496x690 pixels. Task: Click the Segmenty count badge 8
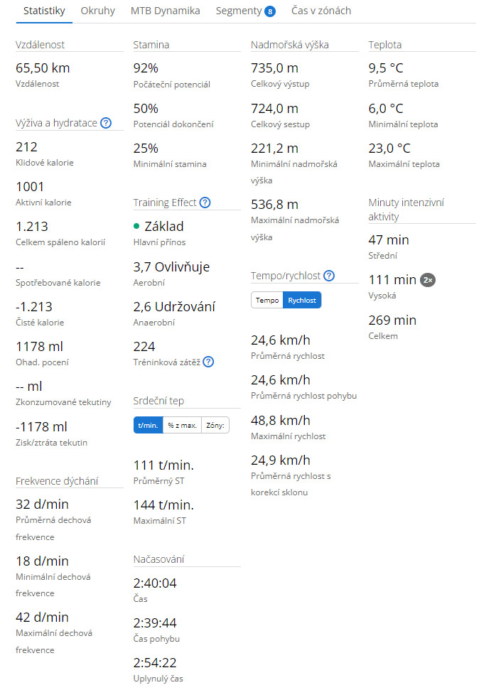pyautogui.click(x=270, y=11)
